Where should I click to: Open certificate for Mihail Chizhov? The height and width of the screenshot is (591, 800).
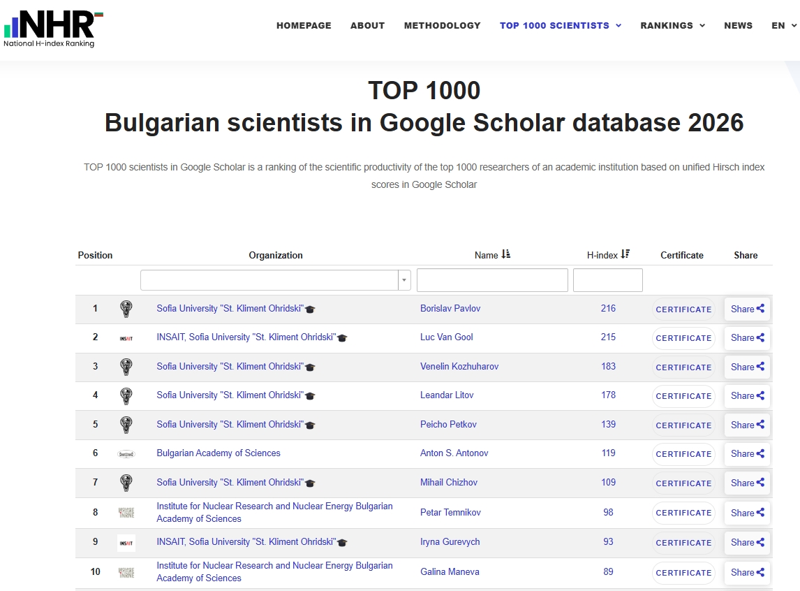(x=683, y=483)
